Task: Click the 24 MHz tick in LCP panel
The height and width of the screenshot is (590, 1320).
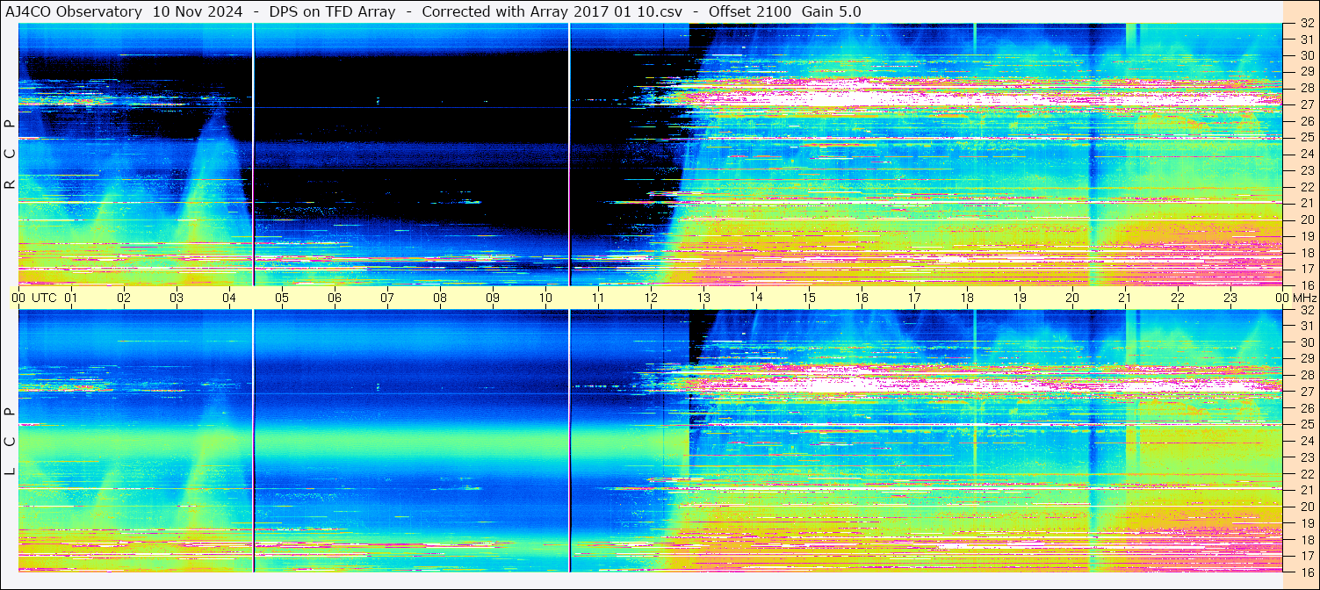Action: pyautogui.click(x=1306, y=441)
